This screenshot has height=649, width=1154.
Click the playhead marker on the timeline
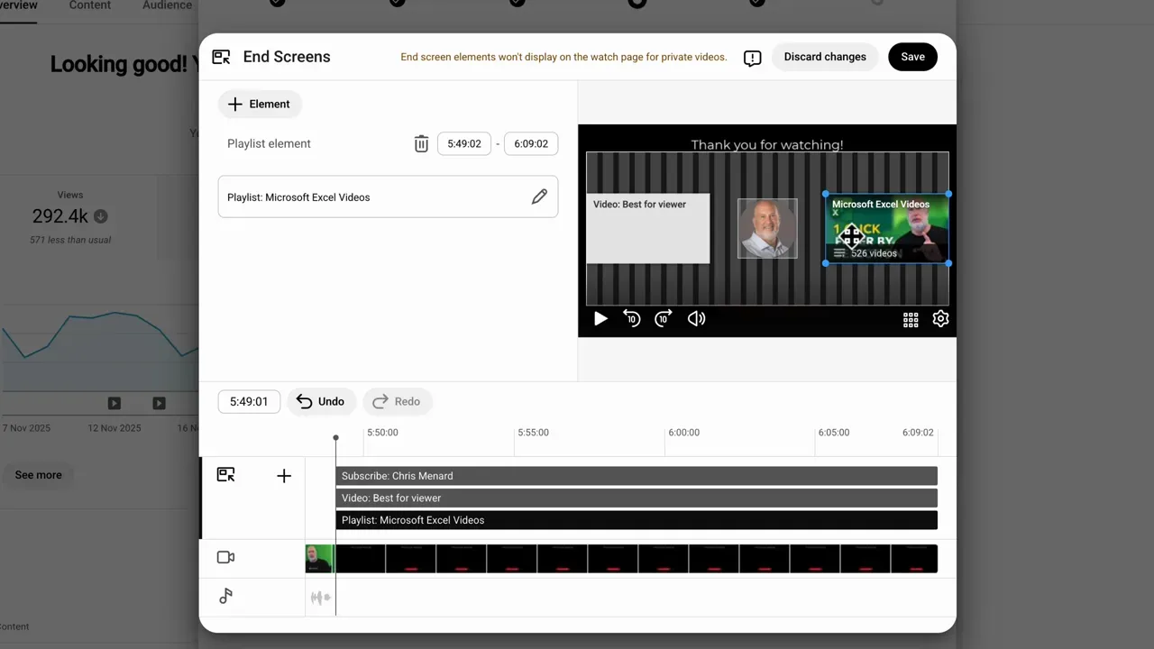pos(335,437)
